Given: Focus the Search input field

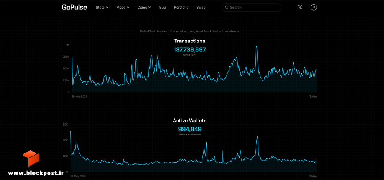Looking at the screenshot, I should [x=251, y=7].
